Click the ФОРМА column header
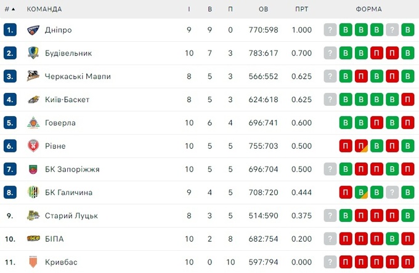419x273 pixels. tap(368, 9)
